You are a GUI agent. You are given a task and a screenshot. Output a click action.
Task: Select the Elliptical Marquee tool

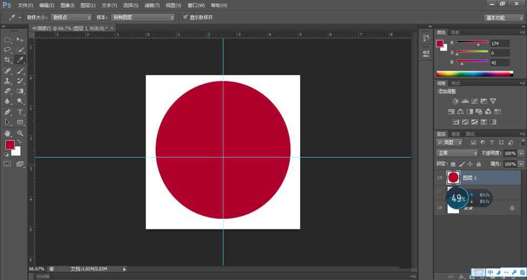(x=8, y=39)
